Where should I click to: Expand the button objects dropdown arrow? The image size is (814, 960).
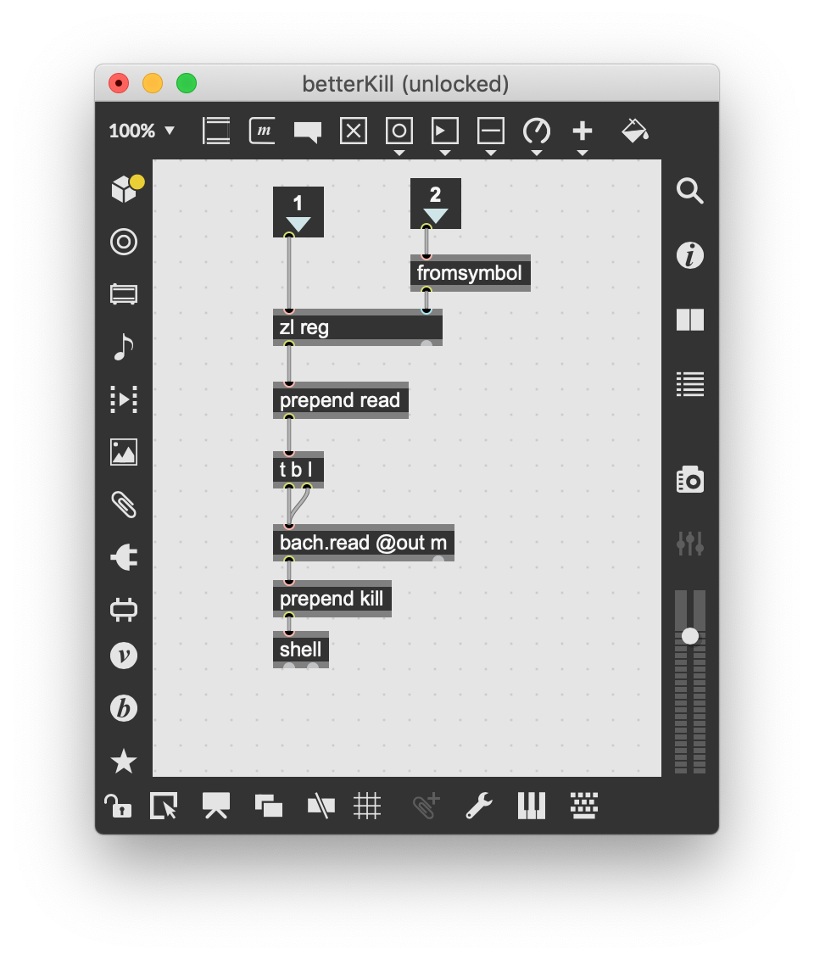(x=399, y=153)
